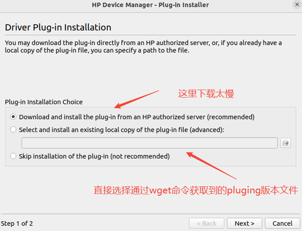
Task: Close the Plug-in Installer window
Action: [296, 5]
